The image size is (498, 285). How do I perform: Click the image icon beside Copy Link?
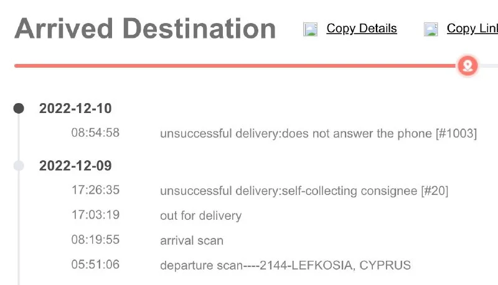click(431, 29)
